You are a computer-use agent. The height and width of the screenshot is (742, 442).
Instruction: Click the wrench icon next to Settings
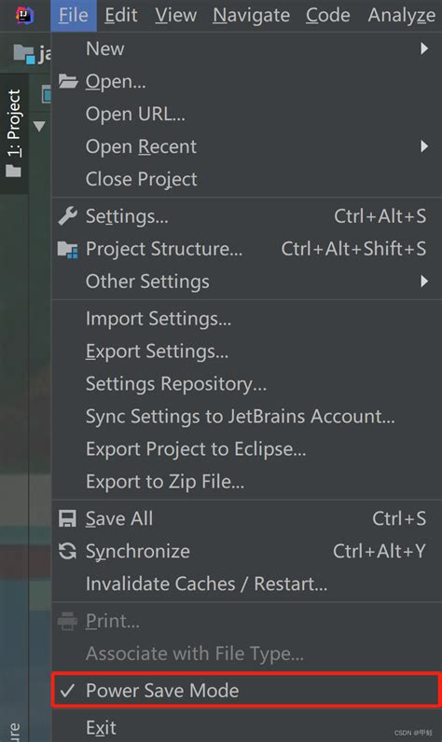coord(68,216)
